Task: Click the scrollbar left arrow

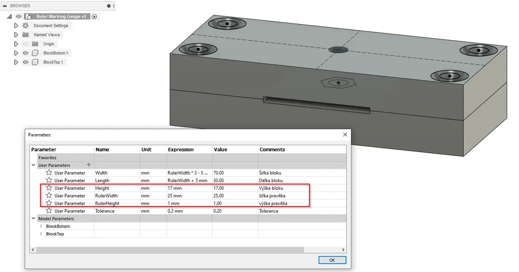Action: point(33,249)
